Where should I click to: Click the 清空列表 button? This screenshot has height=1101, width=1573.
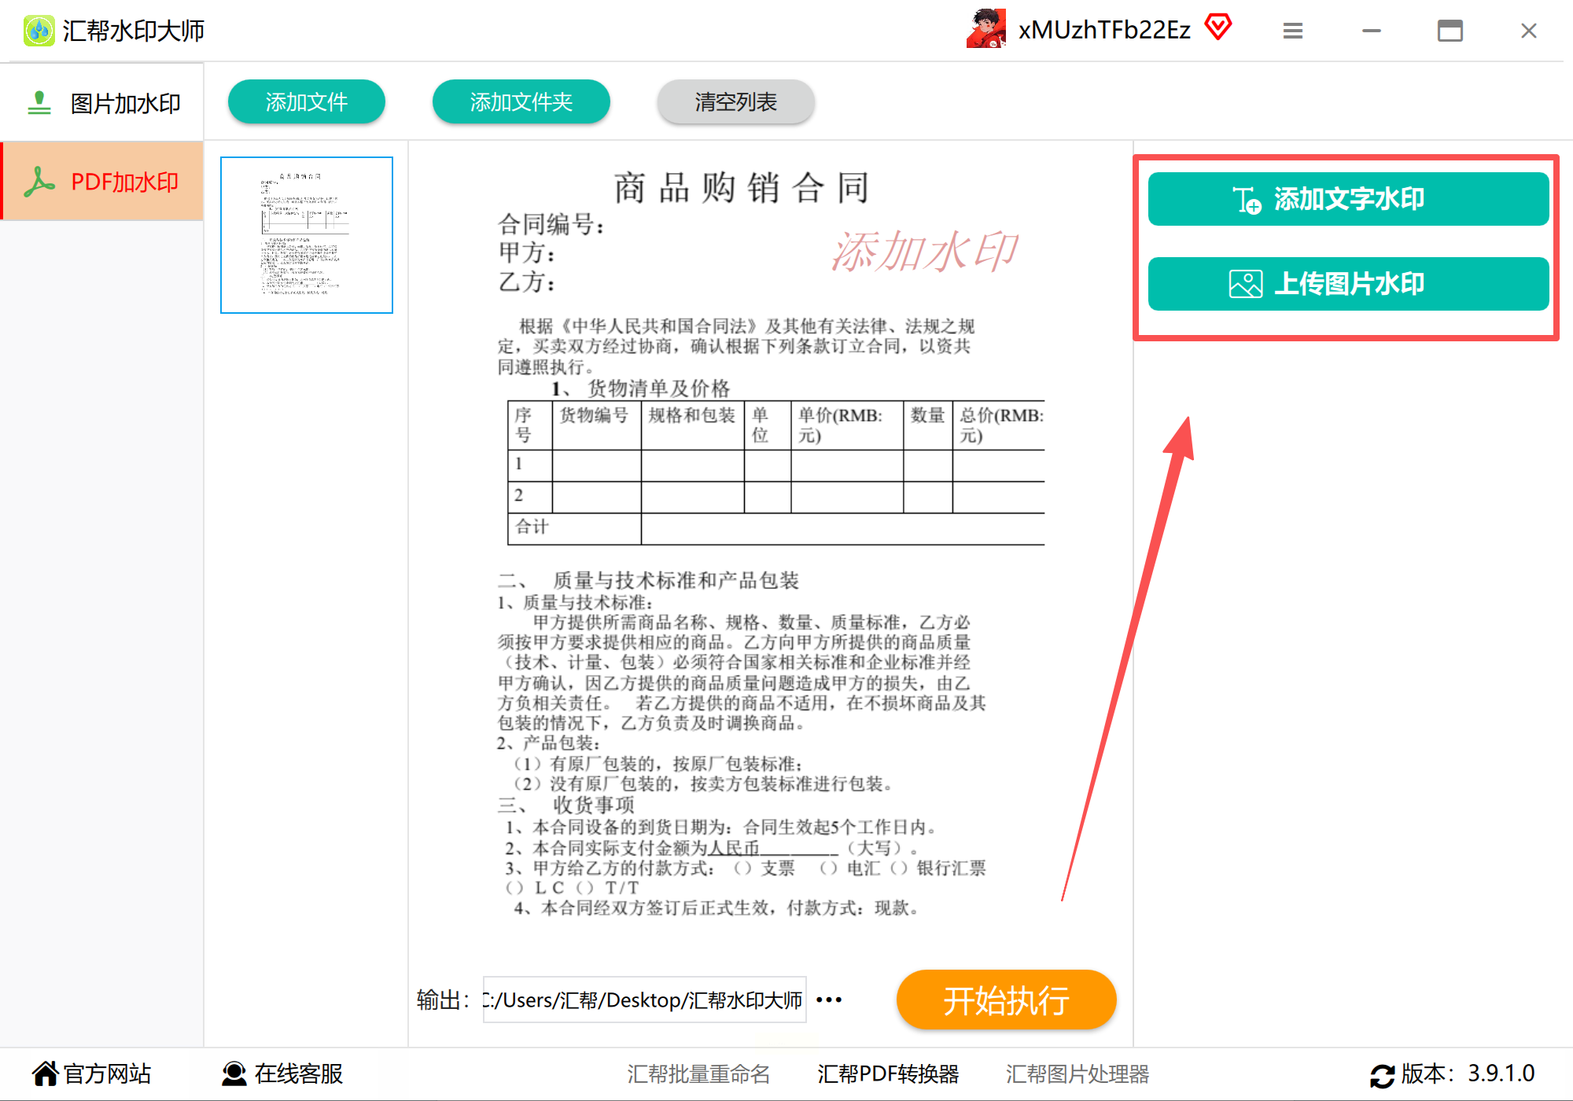pos(735,101)
